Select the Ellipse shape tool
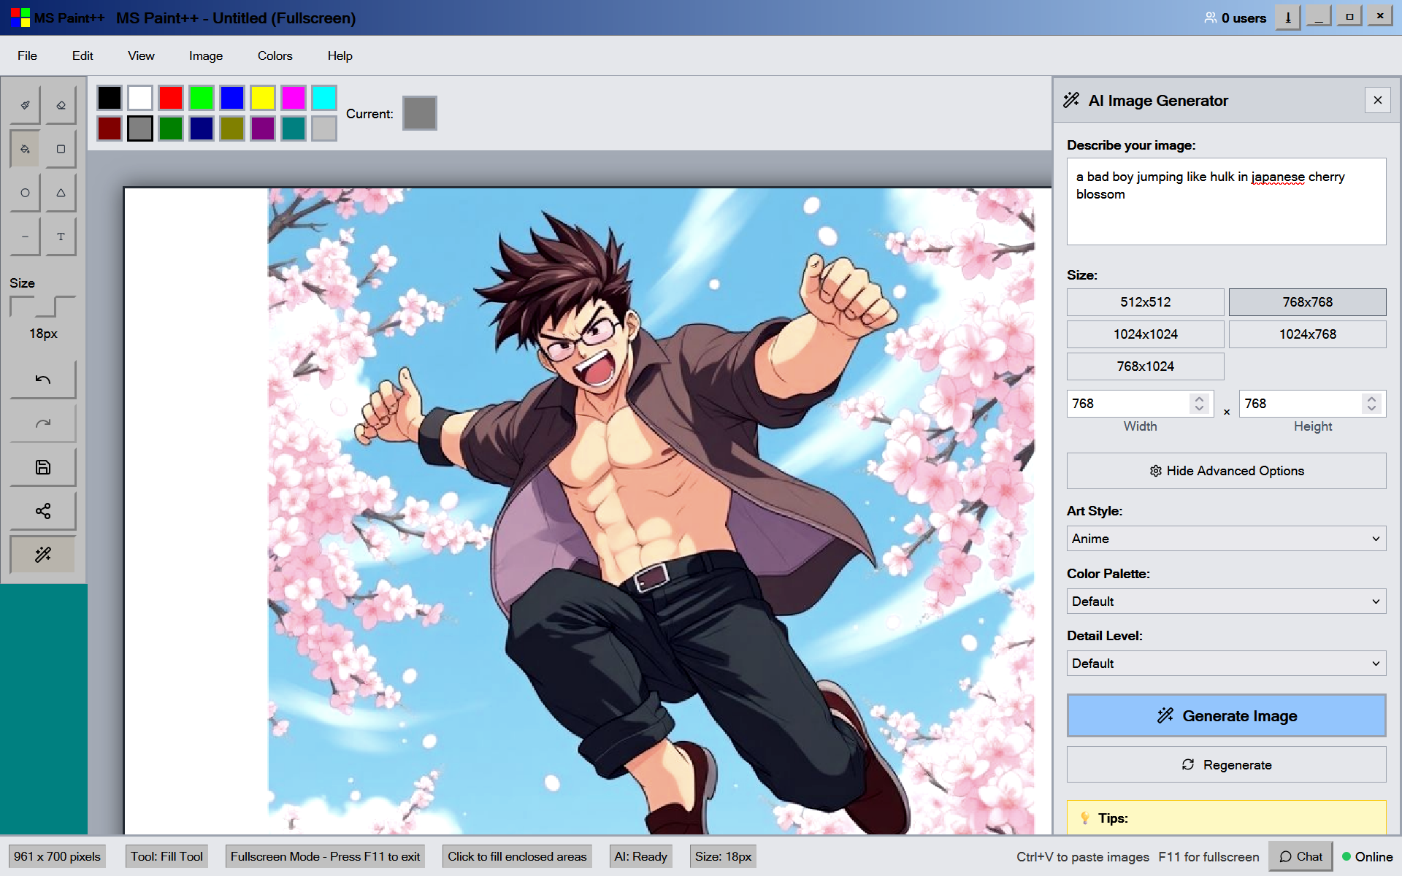This screenshot has height=876, width=1402. click(26, 193)
